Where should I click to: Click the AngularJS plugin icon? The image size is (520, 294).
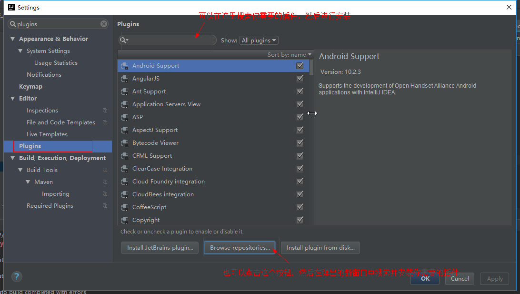click(125, 79)
